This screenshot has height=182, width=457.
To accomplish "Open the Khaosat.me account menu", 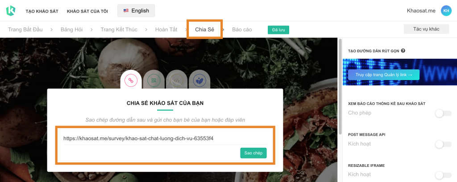I will [421, 11].
